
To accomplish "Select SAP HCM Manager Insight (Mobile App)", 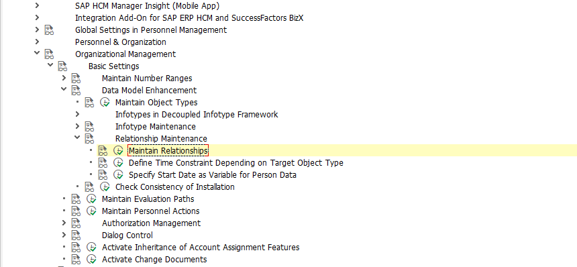I will 147,6.
